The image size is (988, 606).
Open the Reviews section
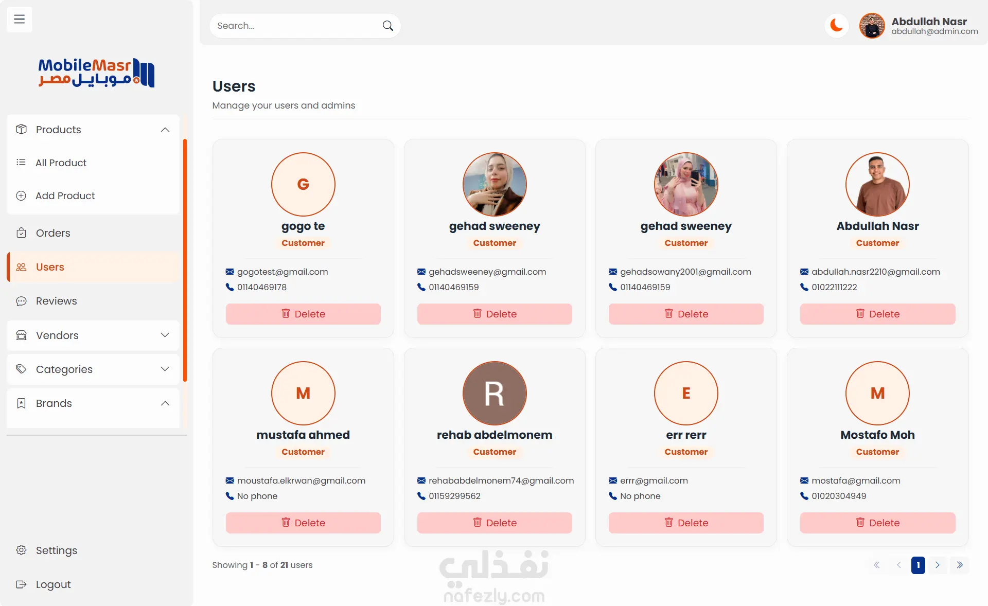click(56, 301)
